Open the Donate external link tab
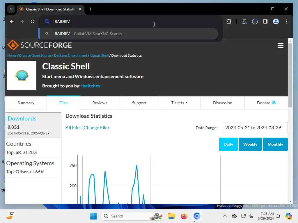 point(266,103)
